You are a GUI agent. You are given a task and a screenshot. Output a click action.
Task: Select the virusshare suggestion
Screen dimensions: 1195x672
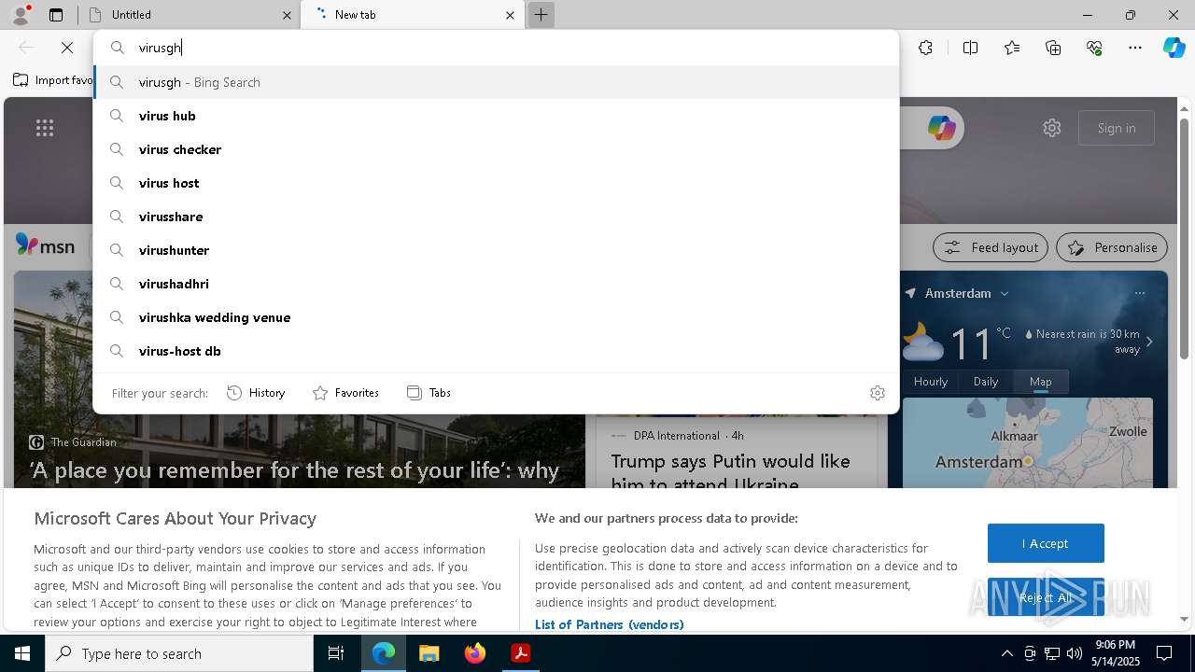point(496,217)
